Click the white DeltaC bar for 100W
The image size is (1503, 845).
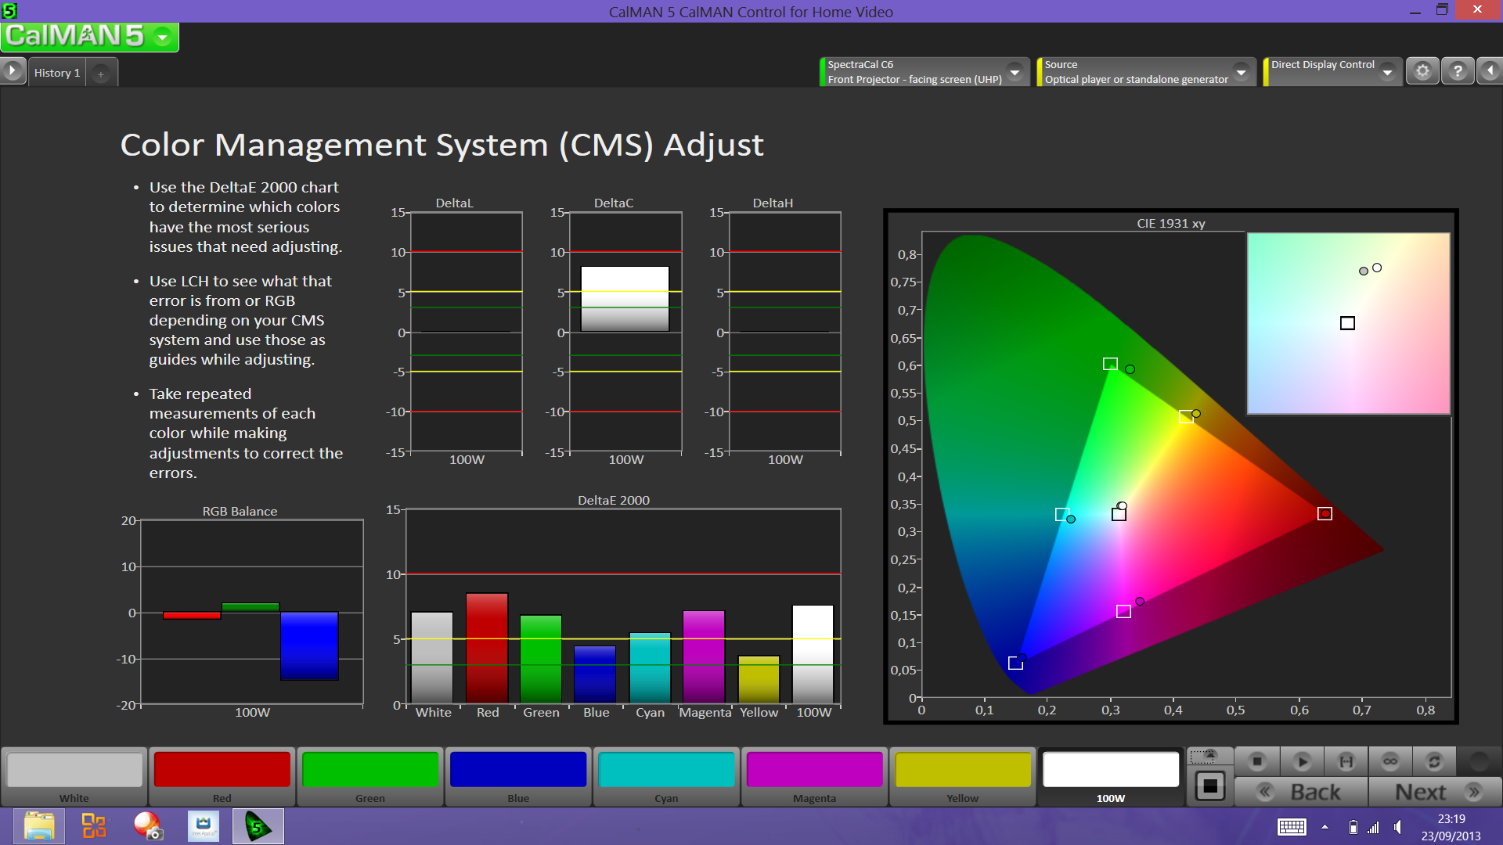pyautogui.click(x=625, y=299)
